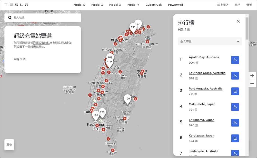Image resolution: width=257 pixels, height=158 pixels.
Task: Open the Cybertruck menu item
Action: click(x=154, y=5)
